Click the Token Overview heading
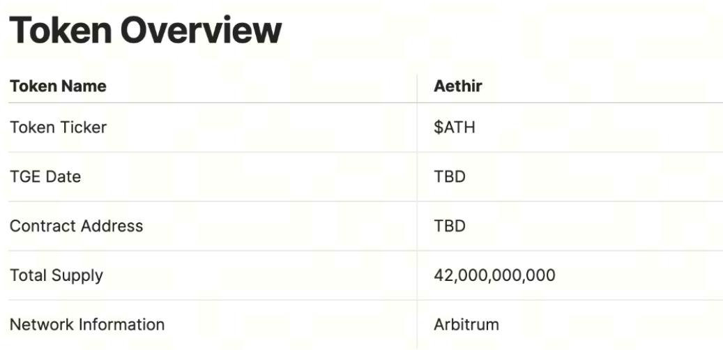 click(x=145, y=30)
